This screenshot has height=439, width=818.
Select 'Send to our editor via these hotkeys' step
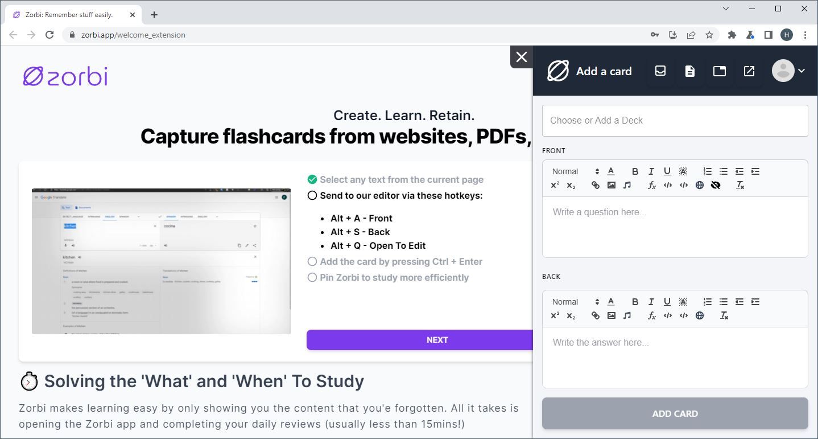coord(395,195)
